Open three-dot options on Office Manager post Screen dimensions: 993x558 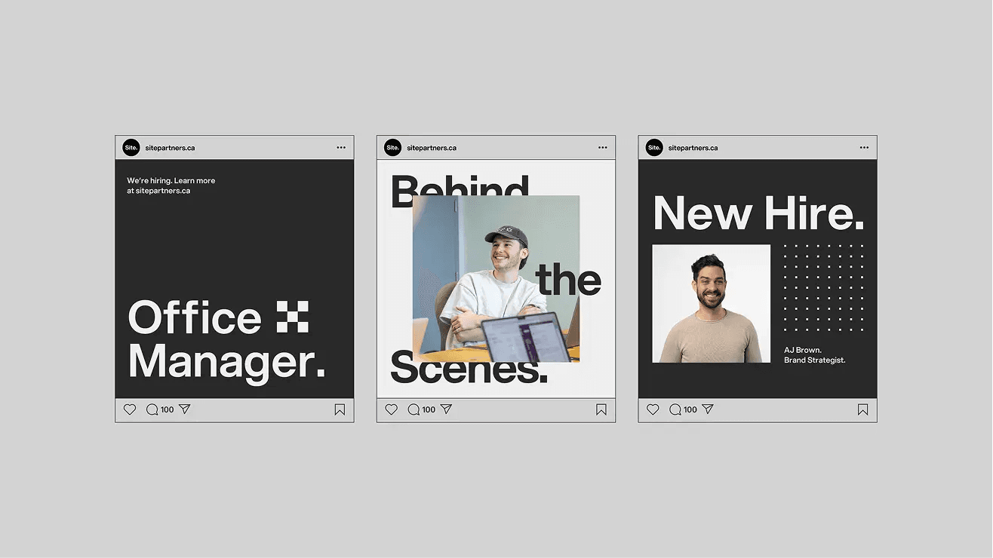point(341,148)
